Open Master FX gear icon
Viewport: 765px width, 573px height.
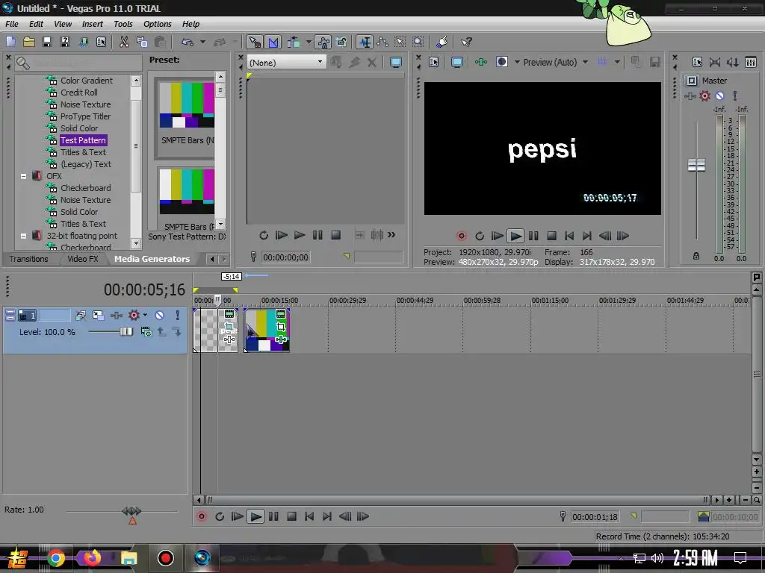pyautogui.click(x=704, y=96)
